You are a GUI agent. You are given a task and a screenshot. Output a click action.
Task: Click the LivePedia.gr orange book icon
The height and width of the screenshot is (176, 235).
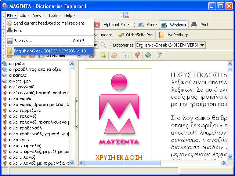pyautogui.click(x=161, y=35)
